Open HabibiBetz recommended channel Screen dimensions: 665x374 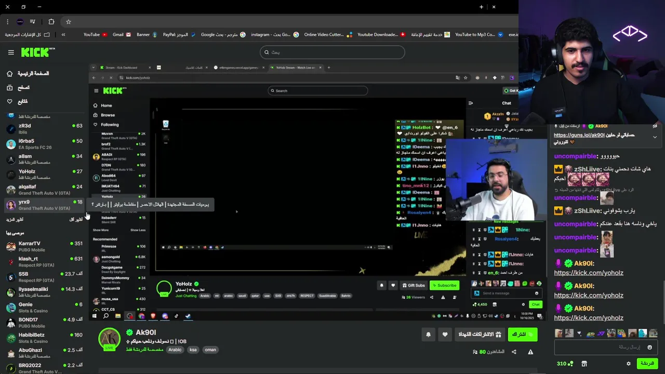click(44, 338)
